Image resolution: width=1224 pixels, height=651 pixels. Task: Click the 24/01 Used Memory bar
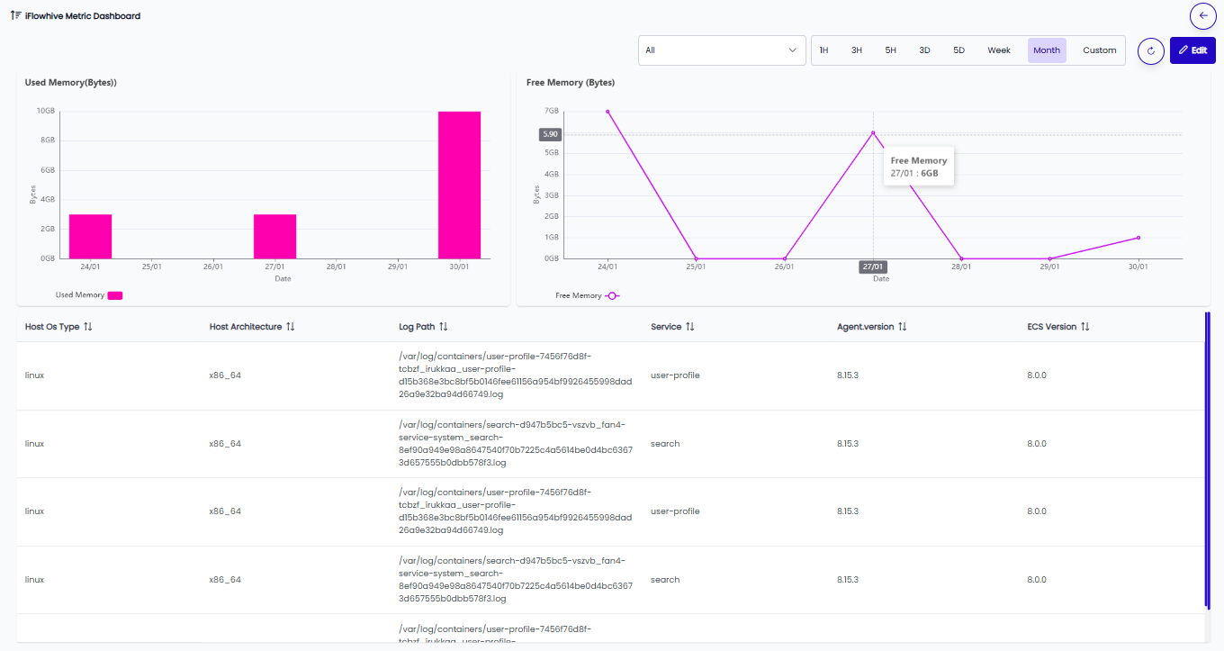click(90, 236)
